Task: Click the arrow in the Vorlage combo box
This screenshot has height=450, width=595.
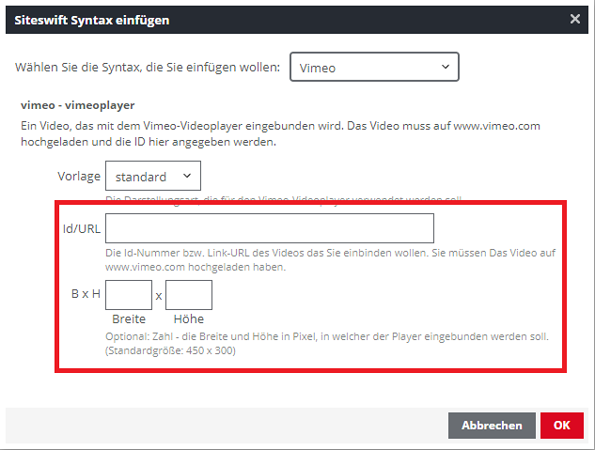Action: (x=186, y=176)
